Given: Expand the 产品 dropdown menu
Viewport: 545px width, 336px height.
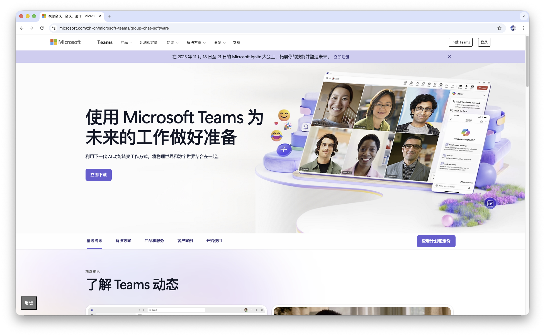Looking at the screenshot, I should point(126,42).
